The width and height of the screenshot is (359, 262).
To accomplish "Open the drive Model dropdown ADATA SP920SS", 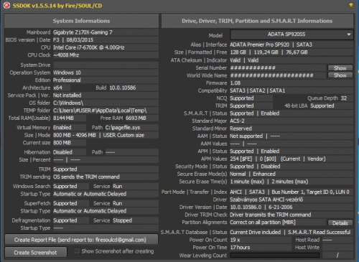I will click(x=292, y=34).
